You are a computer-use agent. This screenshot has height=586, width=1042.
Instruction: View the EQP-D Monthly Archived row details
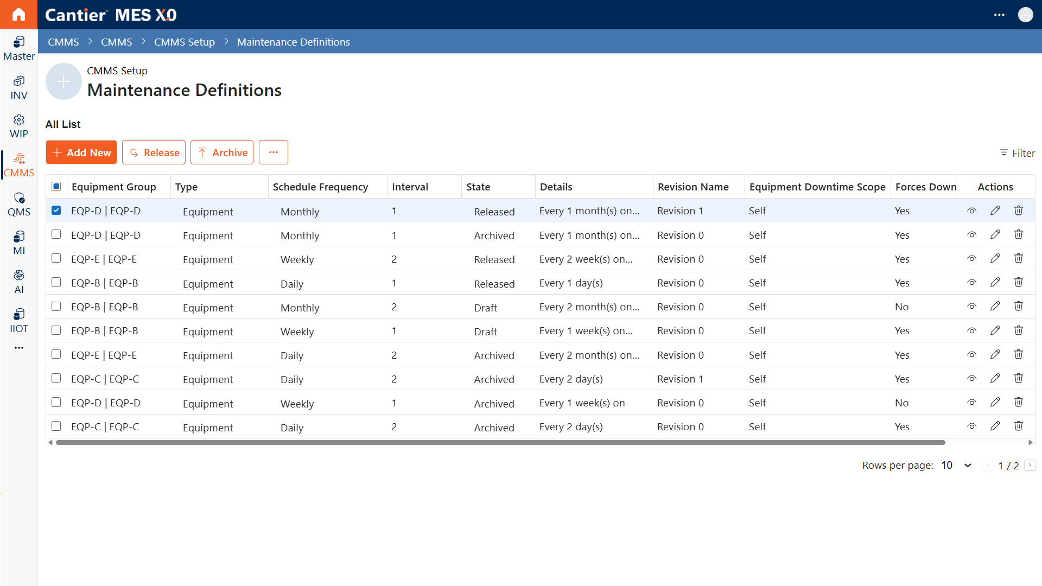[971, 235]
